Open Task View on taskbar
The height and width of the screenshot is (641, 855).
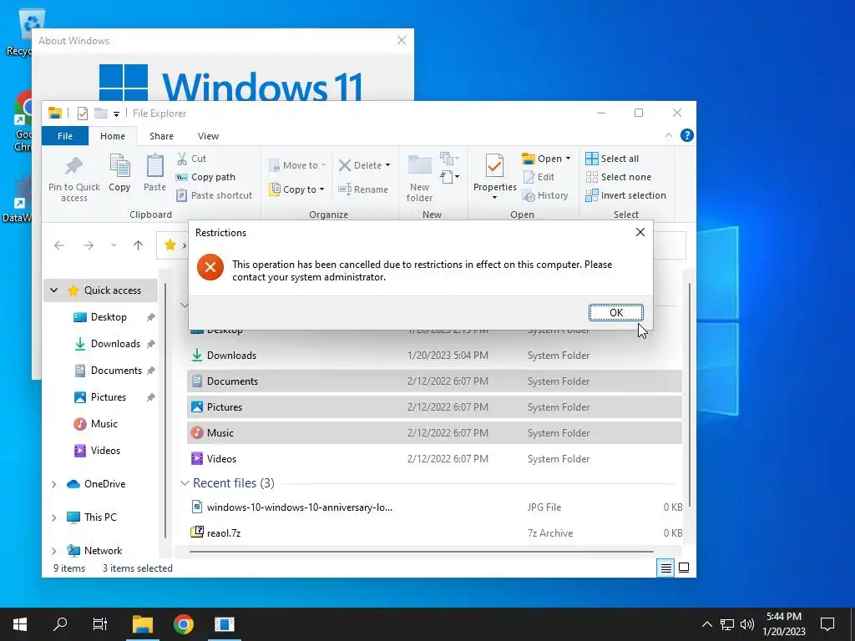(100, 624)
